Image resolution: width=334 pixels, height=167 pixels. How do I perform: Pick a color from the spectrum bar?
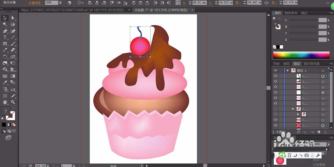[301, 55]
